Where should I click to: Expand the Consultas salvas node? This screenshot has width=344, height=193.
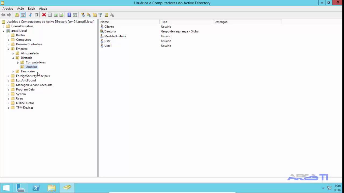[x=3, y=26]
